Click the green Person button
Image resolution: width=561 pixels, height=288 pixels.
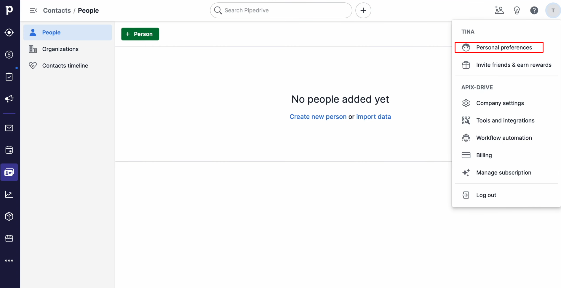tap(140, 34)
